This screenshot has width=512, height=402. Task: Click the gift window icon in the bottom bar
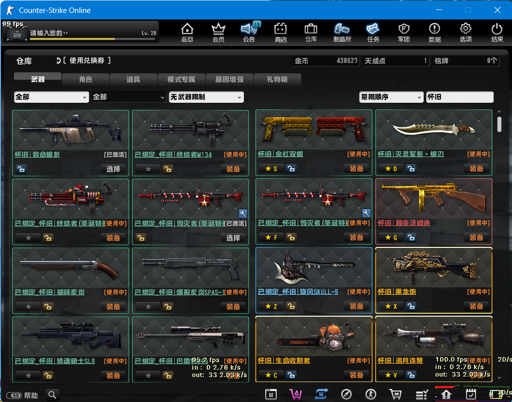point(271,395)
